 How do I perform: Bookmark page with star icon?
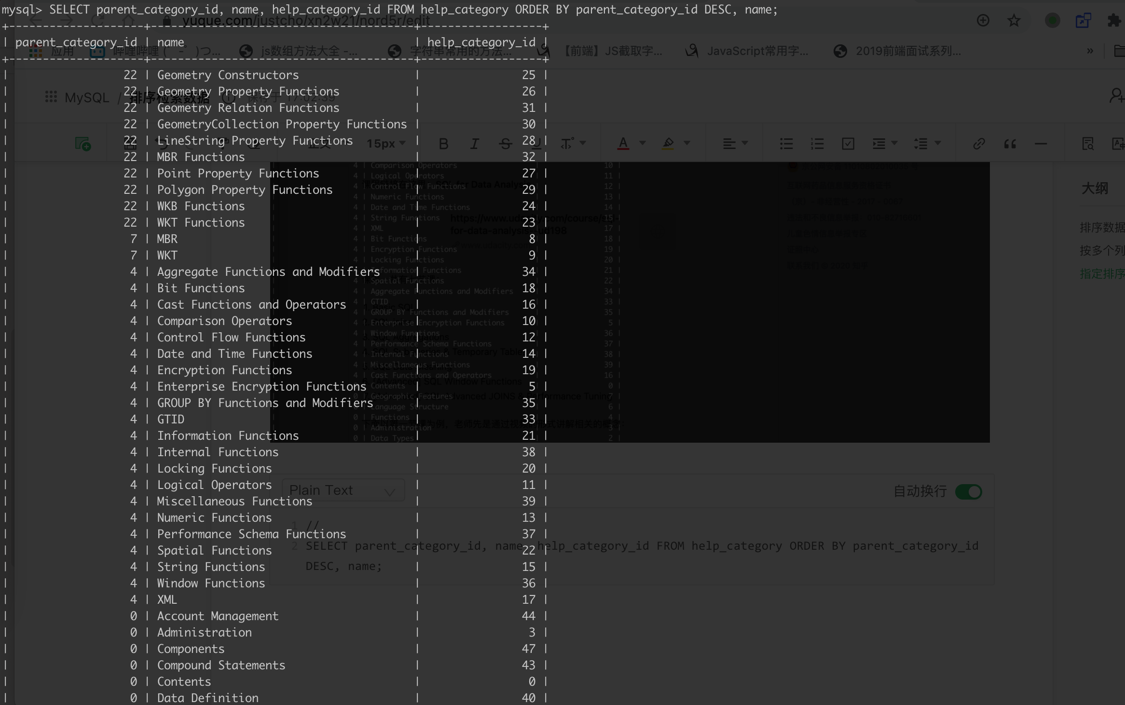click(x=1014, y=21)
